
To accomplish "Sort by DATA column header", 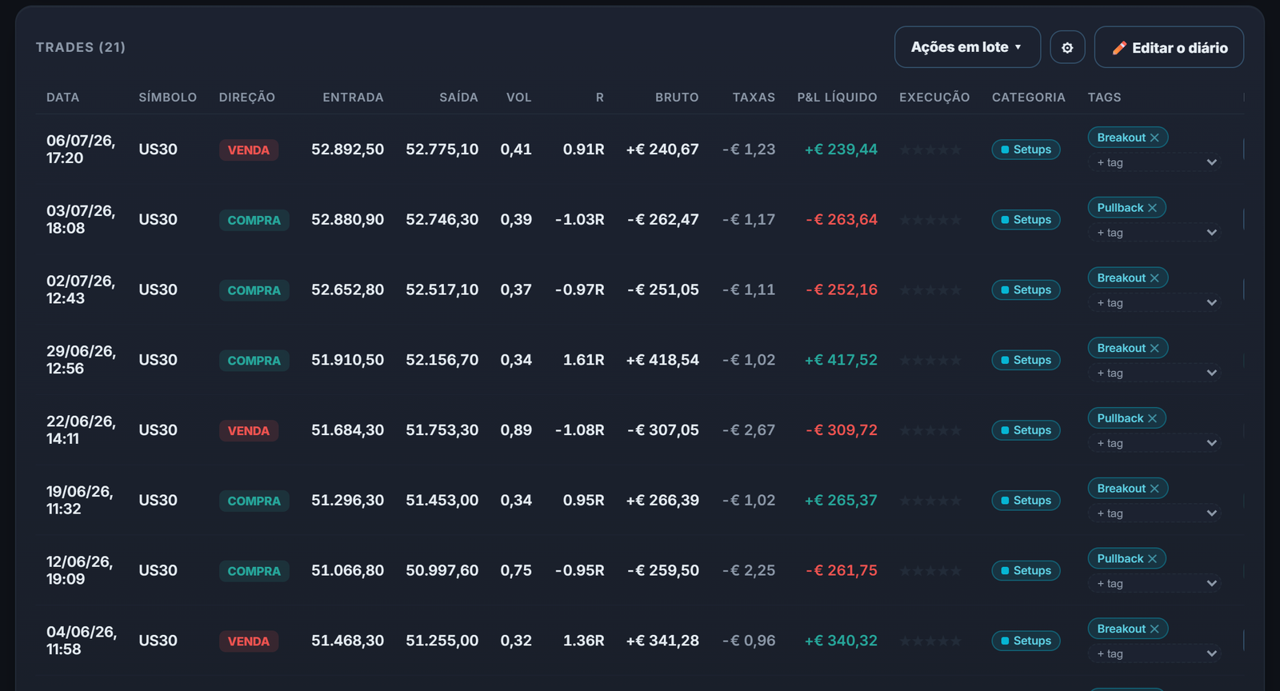I will tap(62, 98).
